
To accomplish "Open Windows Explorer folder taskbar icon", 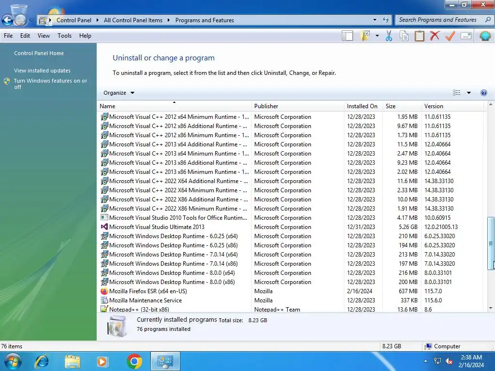I will click(x=73, y=361).
